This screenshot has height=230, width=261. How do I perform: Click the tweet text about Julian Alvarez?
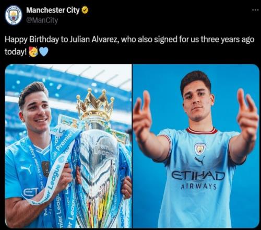pyautogui.click(x=129, y=45)
